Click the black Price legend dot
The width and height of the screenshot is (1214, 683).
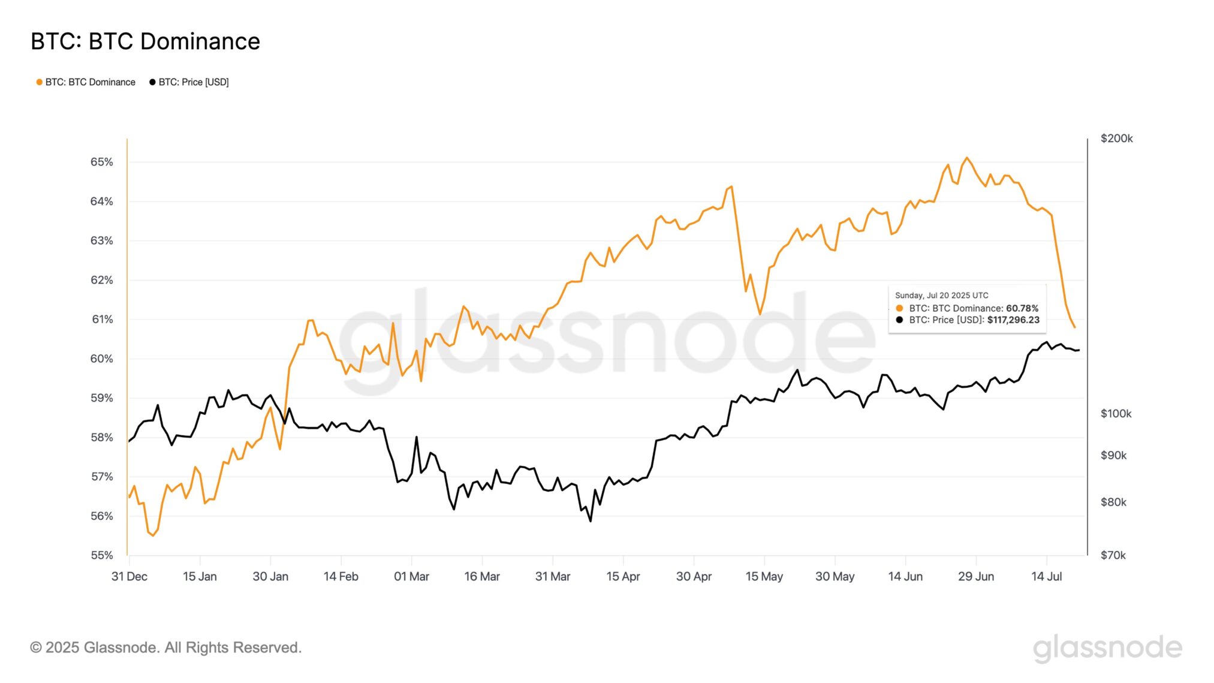152,82
